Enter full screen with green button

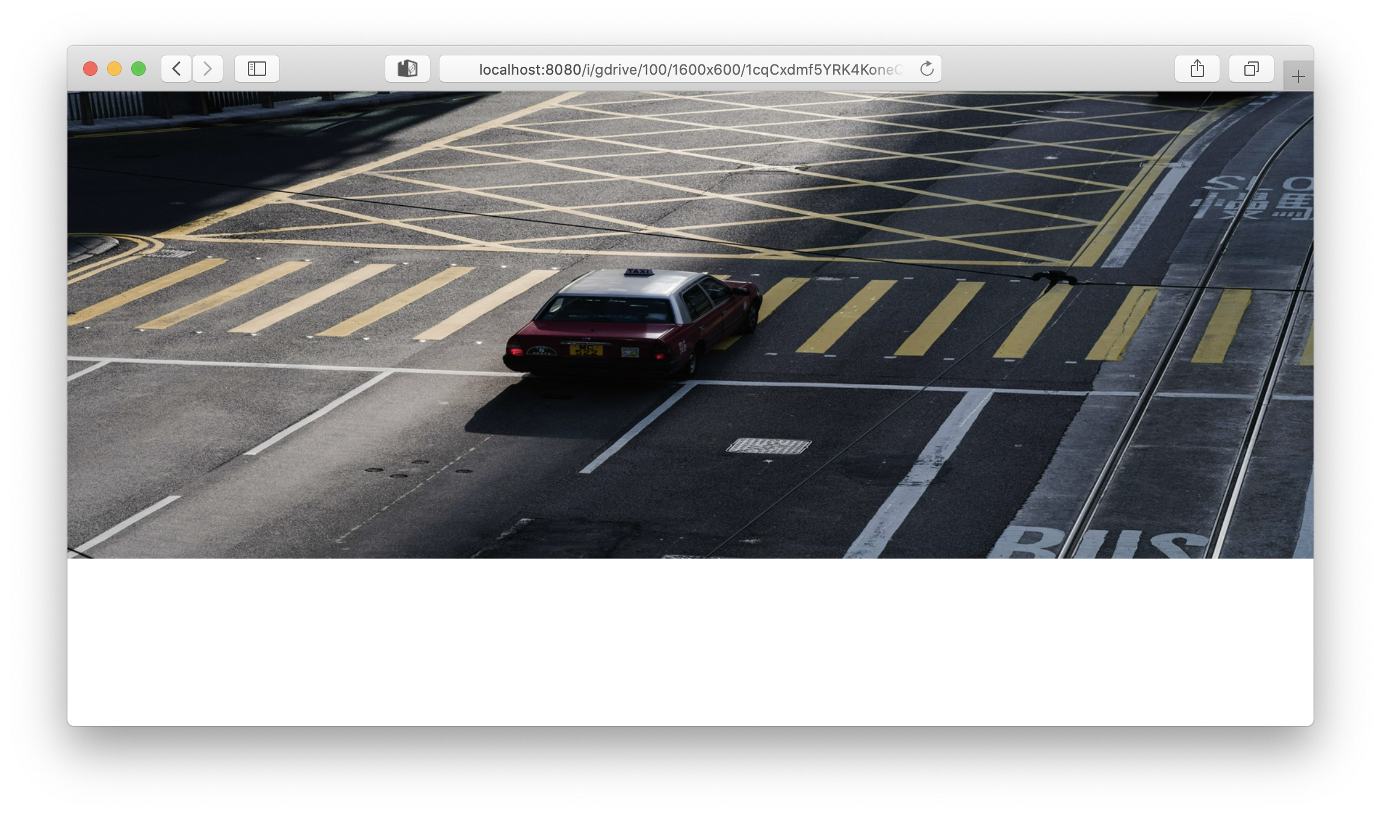coord(138,69)
